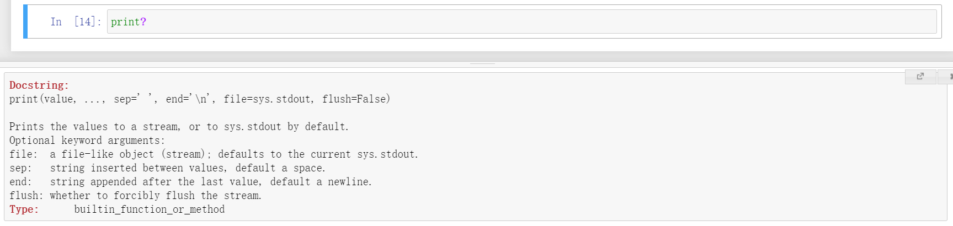Click the builtin_function_or_method text
Image resolution: width=953 pixels, height=226 pixels.
click(150, 209)
